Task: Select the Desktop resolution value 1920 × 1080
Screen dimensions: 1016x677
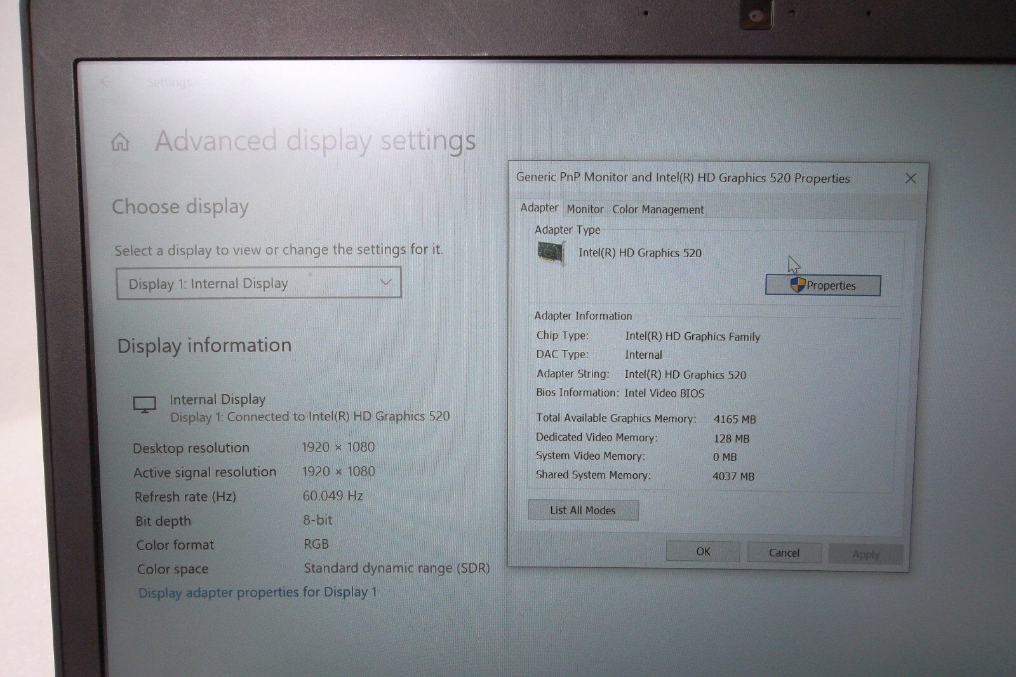Action: click(338, 447)
